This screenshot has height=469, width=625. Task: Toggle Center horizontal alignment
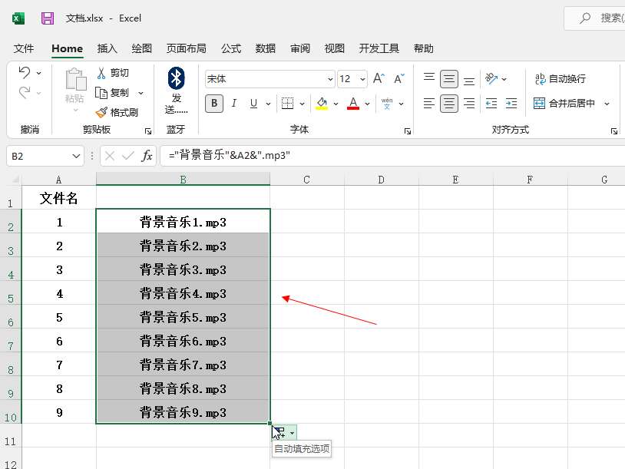tap(449, 104)
